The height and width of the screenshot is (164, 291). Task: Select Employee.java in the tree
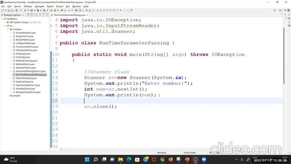23,54
